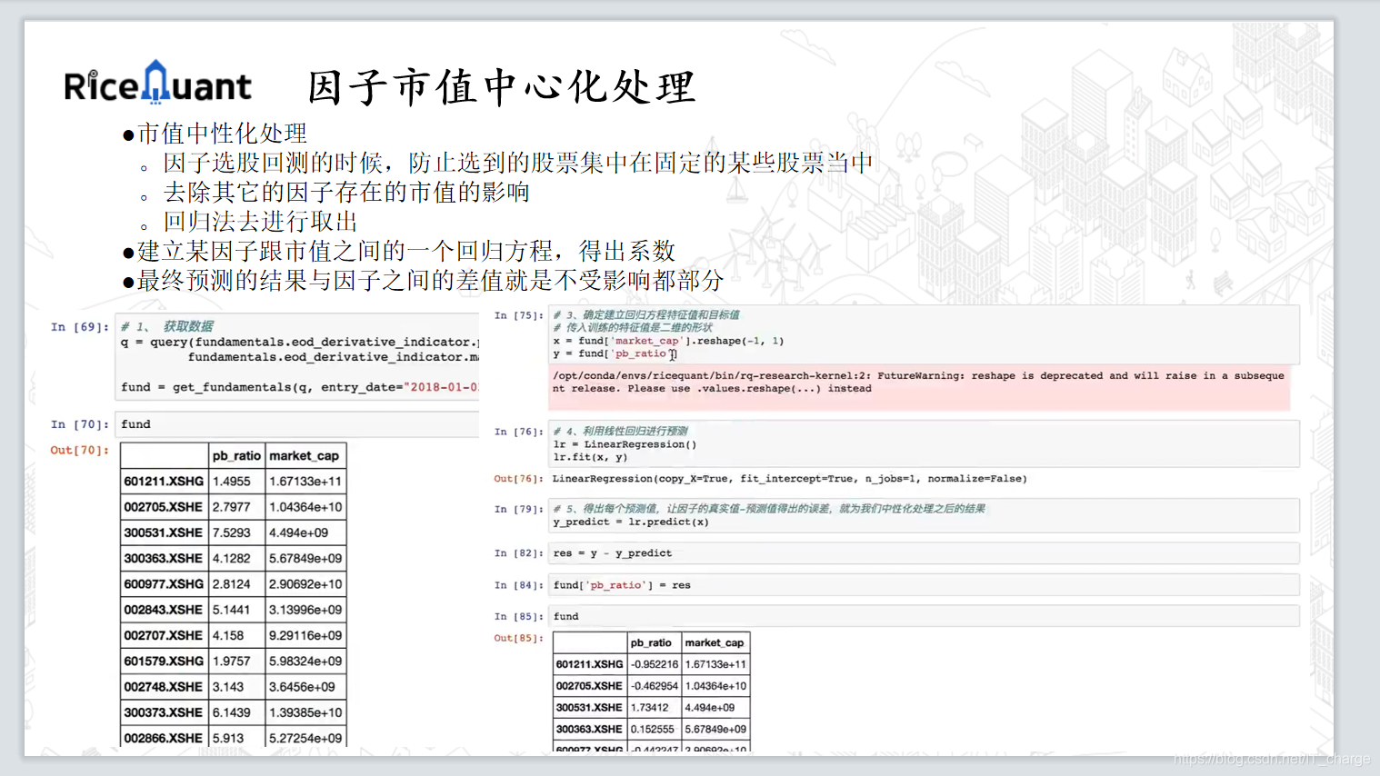1380x776 pixels.
Task: Click pb_ratio header in Out[70] table
Action: point(236,456)
